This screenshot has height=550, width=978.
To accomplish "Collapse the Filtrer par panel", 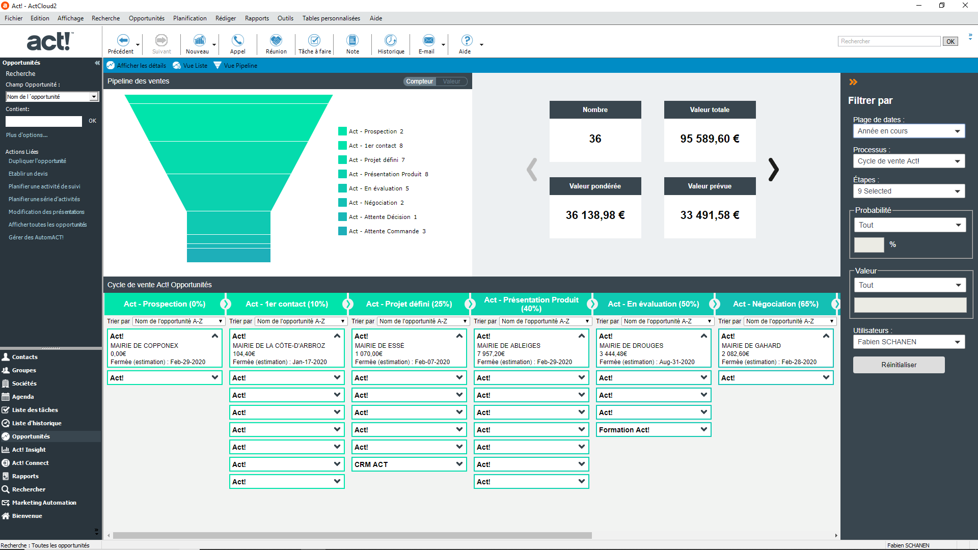I will tap(853, 82).
